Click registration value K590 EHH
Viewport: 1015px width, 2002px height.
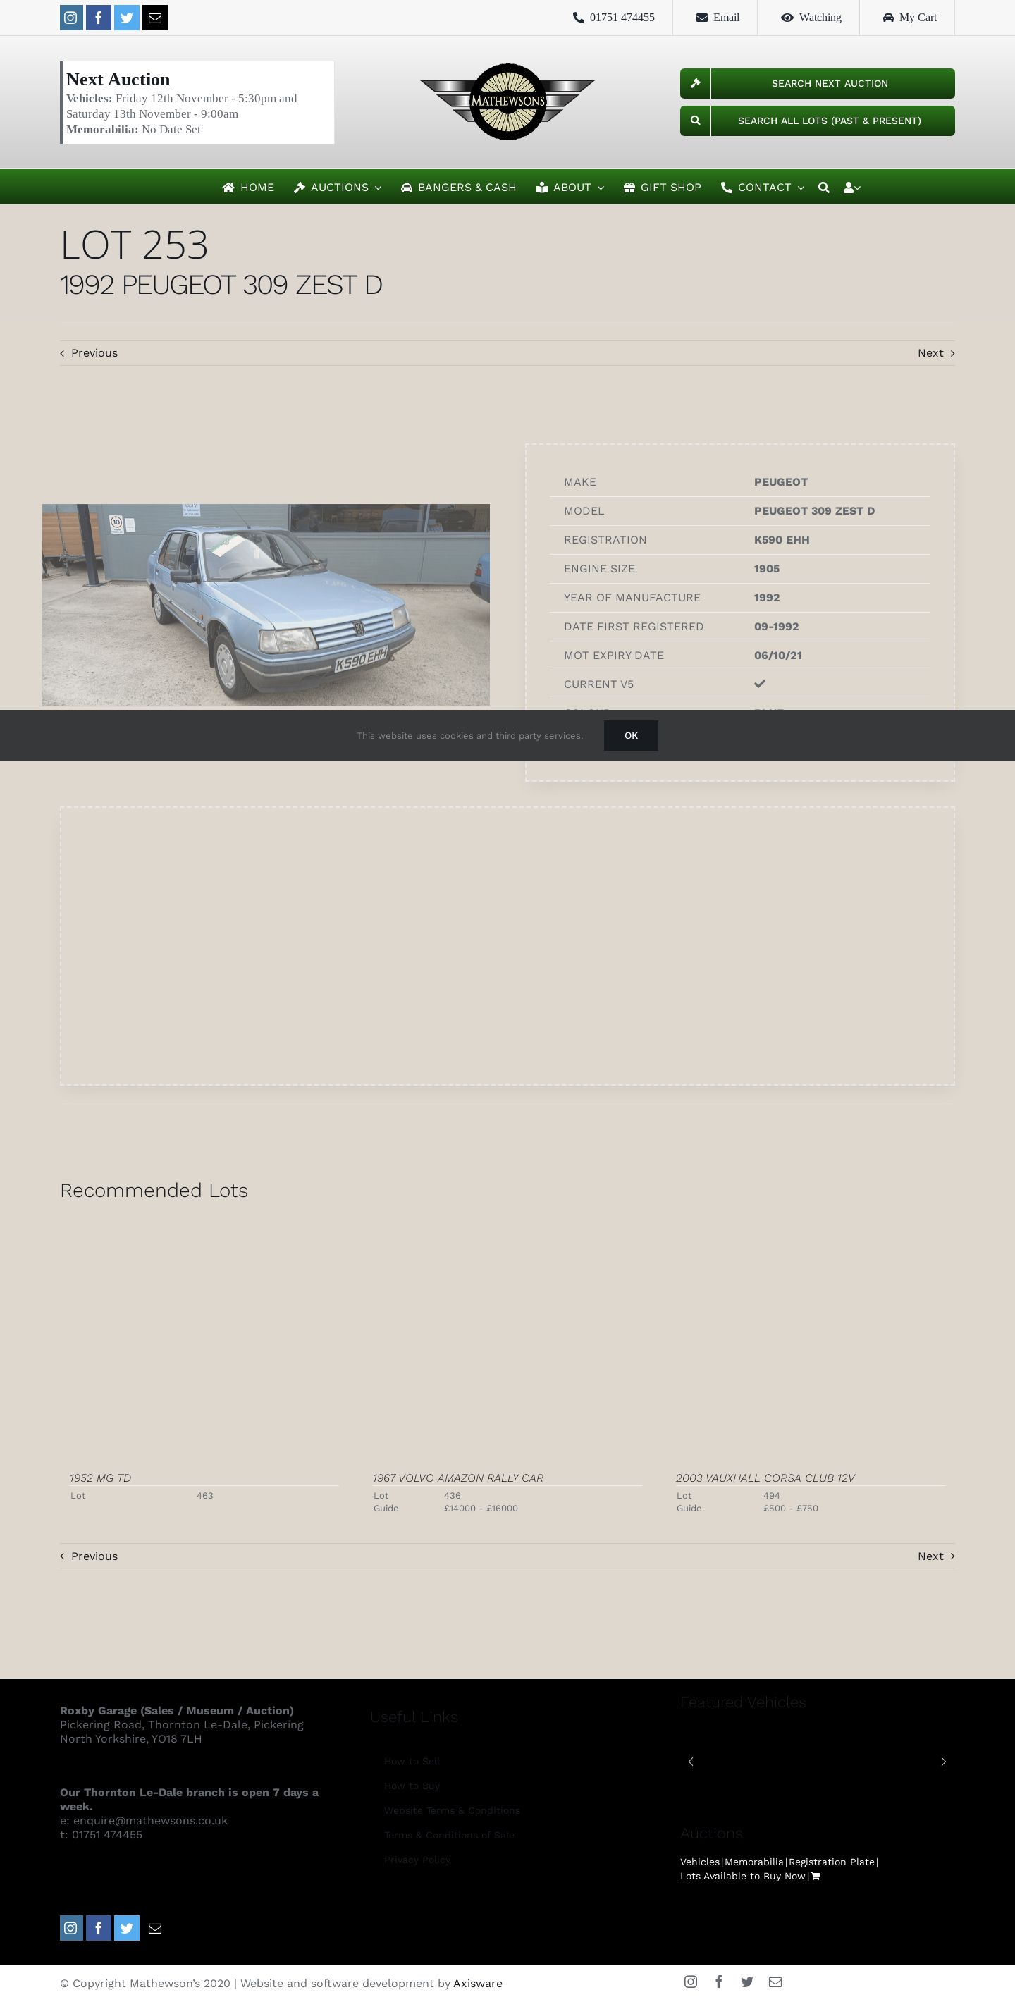pos(781,539)
